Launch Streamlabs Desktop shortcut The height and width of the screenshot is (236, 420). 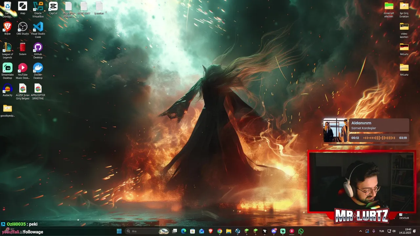(x=7, y=71)
